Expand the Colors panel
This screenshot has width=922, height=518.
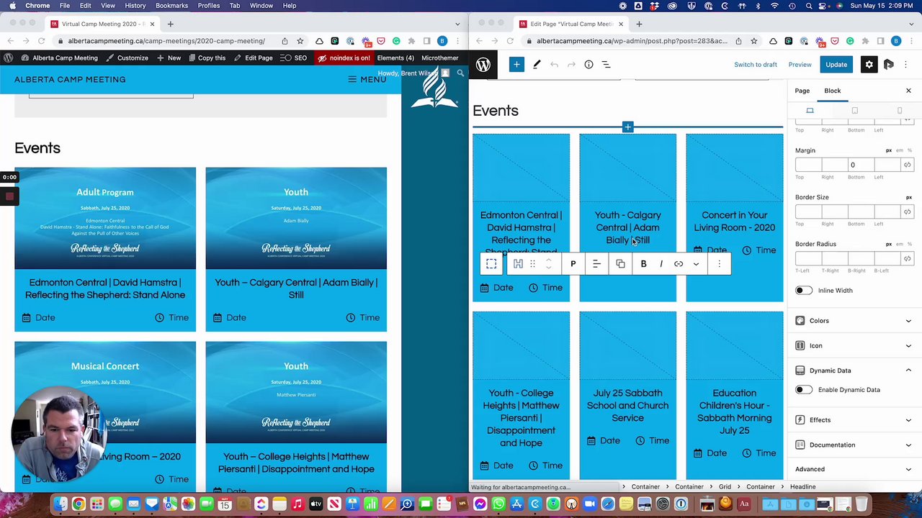[x=854, y=321]
